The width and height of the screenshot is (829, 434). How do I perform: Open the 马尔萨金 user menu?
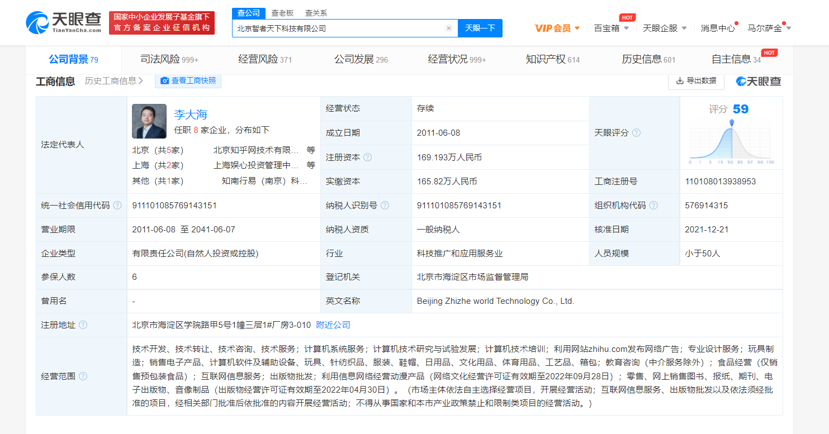pos(770,28)
